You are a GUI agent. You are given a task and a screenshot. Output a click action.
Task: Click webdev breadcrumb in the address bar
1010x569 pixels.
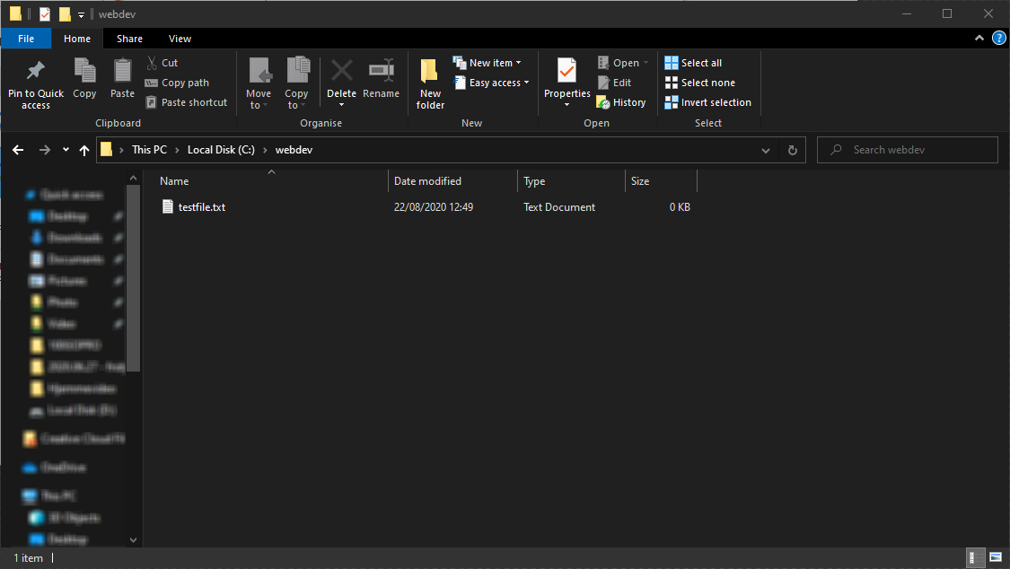point(294,149)
